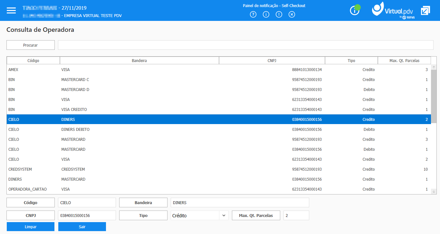Image resolution: width=440 pixels, height=234 pixels.
Task: Click the Sair button
Action: (x=82, y=227)
